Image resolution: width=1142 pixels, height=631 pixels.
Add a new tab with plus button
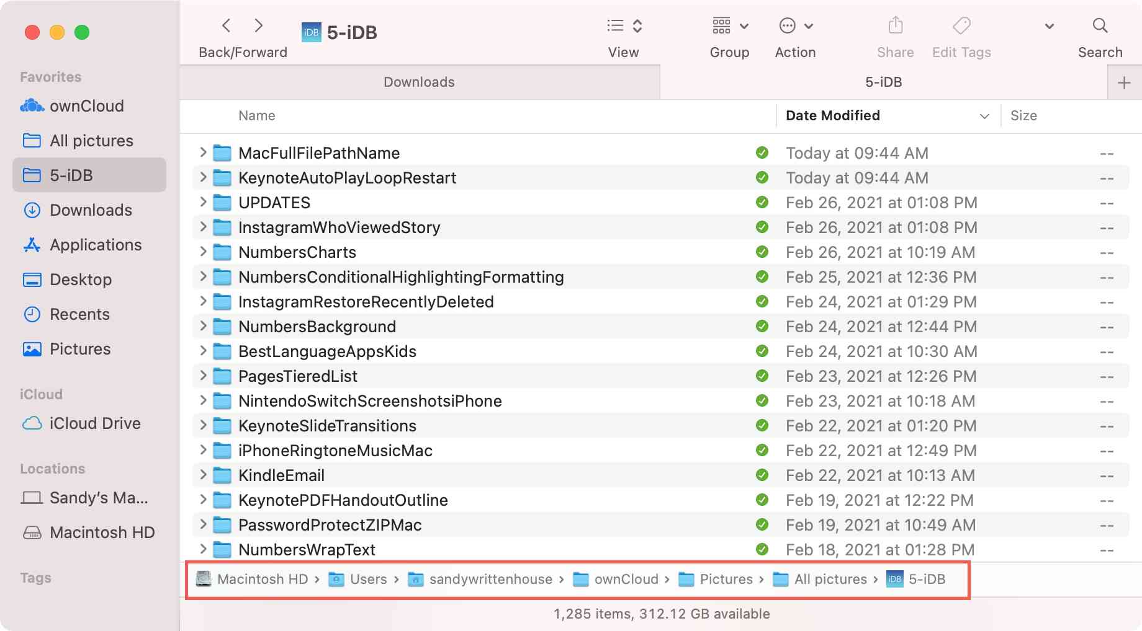pyautogui.click(x=1124, y=82)
